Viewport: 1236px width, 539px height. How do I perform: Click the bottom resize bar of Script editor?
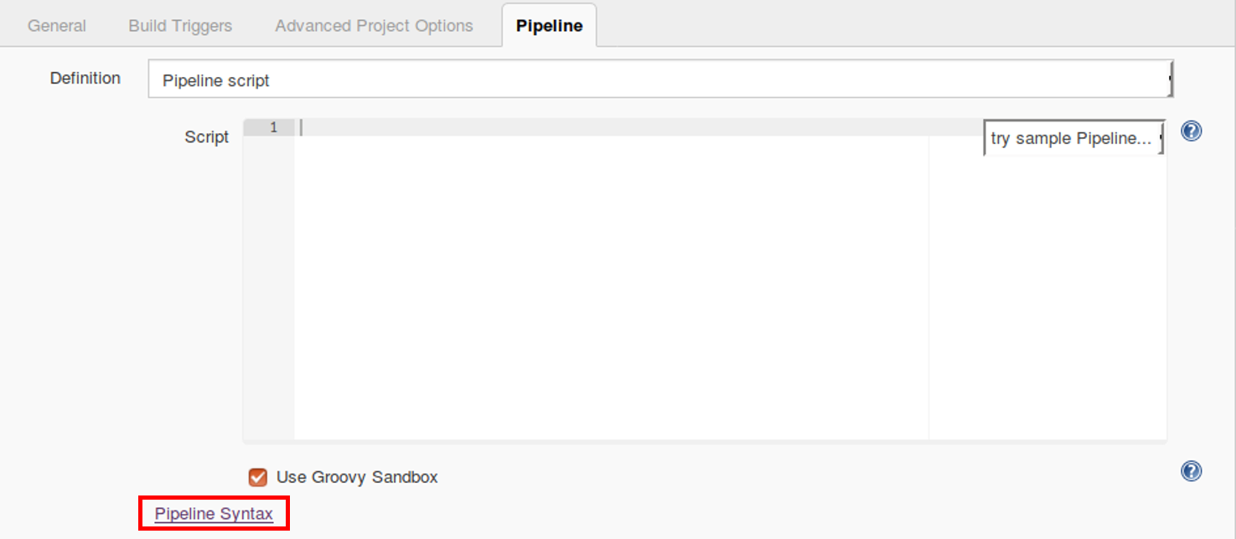(x=704, y=440)
